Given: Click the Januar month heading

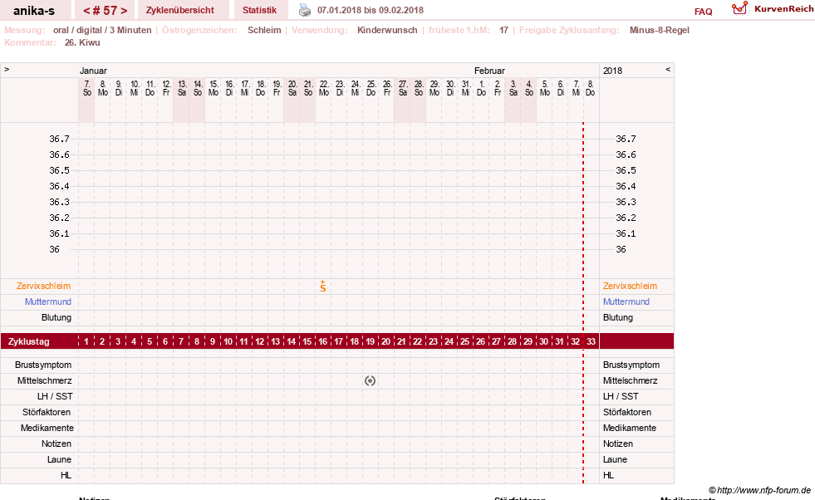Looking at the screenshot, I should 93,71.
